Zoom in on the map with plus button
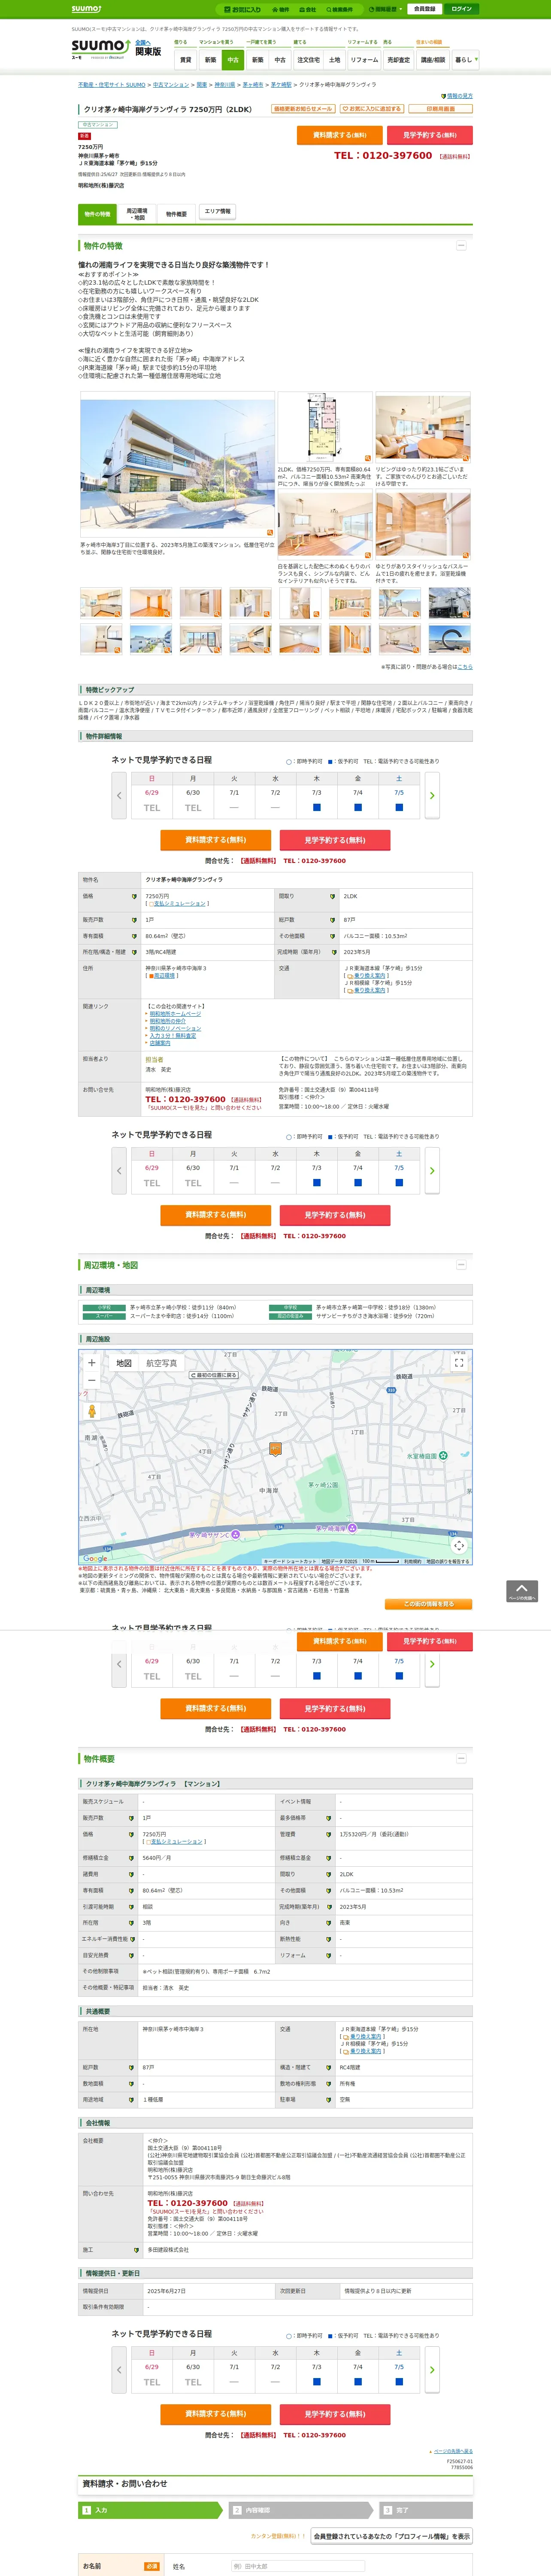The image size is (551, 2576). click(92, 1363)
